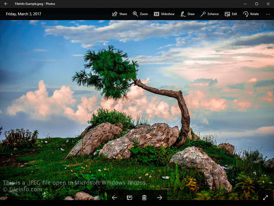Apply Enhance with the magic wand
Screen dimensions: 274x206
[210, 14]
